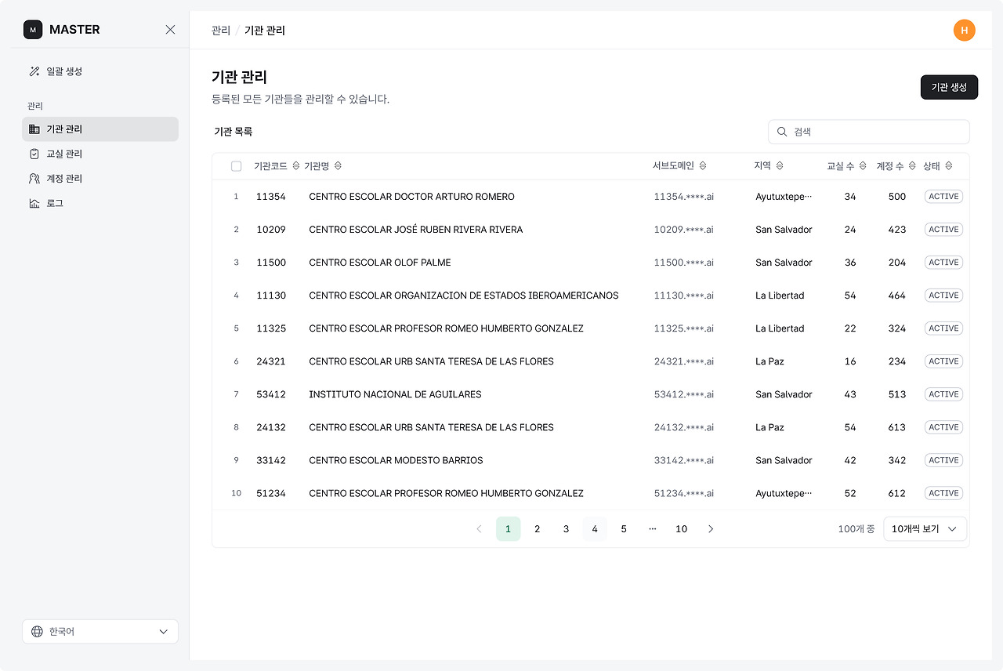Click subdomain 10209.****.ai
This screenshot has height=671, width=1003.
[684, 230]
